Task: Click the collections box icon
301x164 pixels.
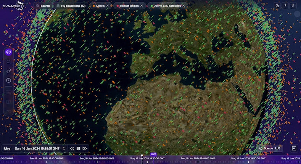Action: [58, 6]
